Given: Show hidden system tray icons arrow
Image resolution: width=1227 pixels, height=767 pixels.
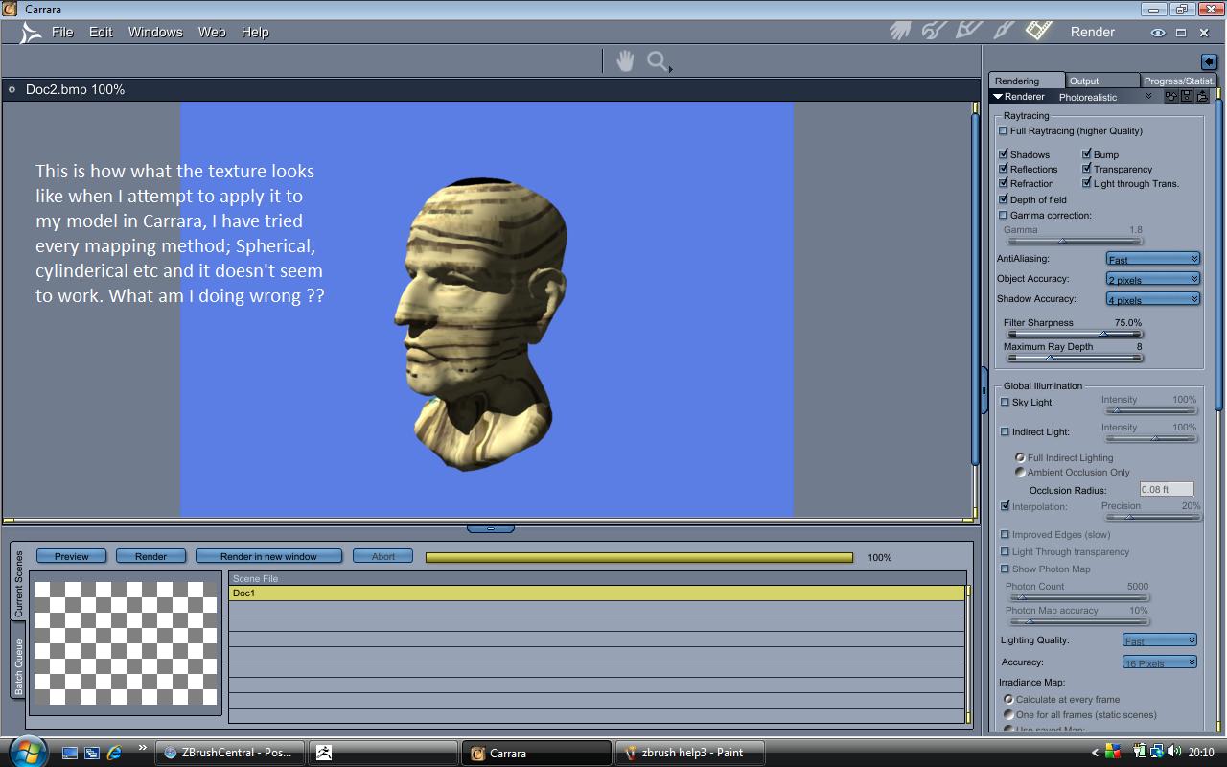Looking at the screenshot, I should (1095, 753).
